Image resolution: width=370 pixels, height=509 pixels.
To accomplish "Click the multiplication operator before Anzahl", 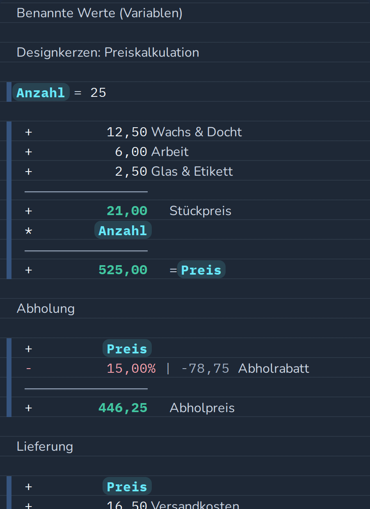I will 28,231.
